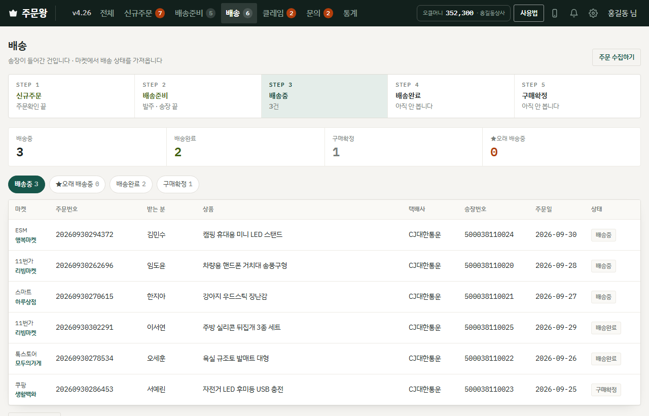The width and height of the screenshot is (649, 416).
Task: Select STEP 3 배송중 step
Action: [324, 96]
